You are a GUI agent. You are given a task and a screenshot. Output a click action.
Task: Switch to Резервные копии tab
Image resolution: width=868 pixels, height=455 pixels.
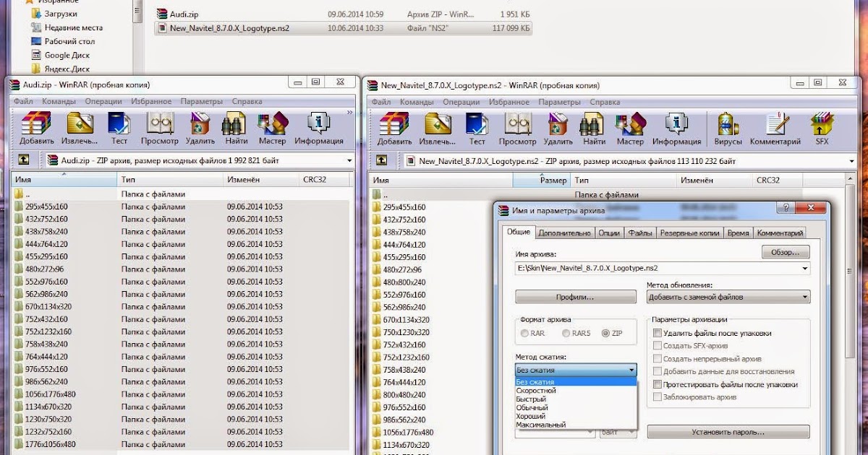pyautogui.click(x=689, y=233)
